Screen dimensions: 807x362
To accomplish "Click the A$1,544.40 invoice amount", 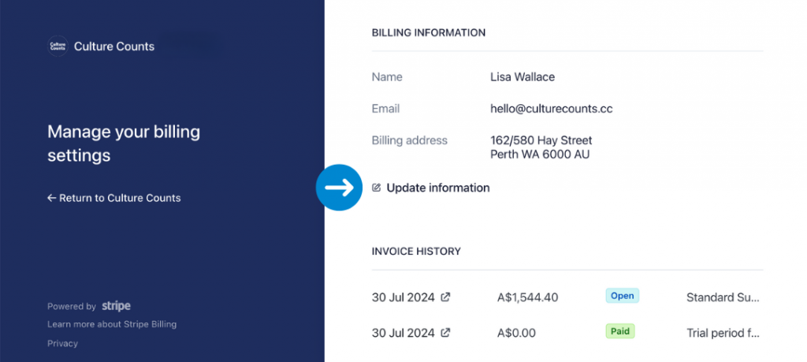I will pyautogui.click(x=527, y=297).
